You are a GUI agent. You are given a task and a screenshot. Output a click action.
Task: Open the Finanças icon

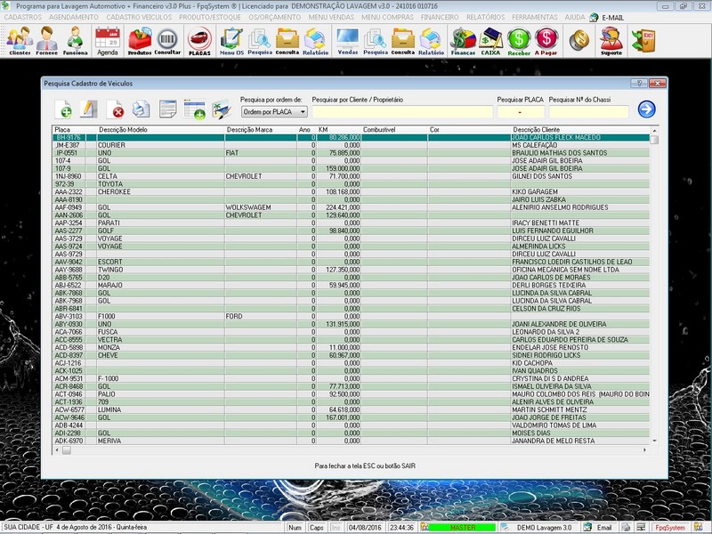pos(463,41)
